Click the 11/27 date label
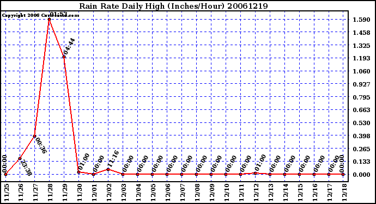 [x=35, y=193]
